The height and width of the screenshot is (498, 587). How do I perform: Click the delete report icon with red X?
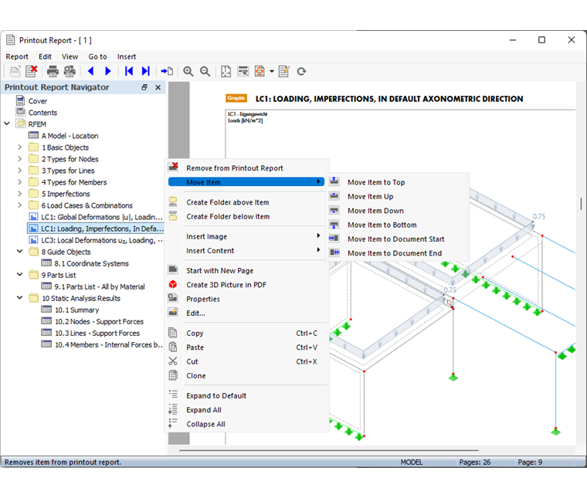(x=32, y=71)
